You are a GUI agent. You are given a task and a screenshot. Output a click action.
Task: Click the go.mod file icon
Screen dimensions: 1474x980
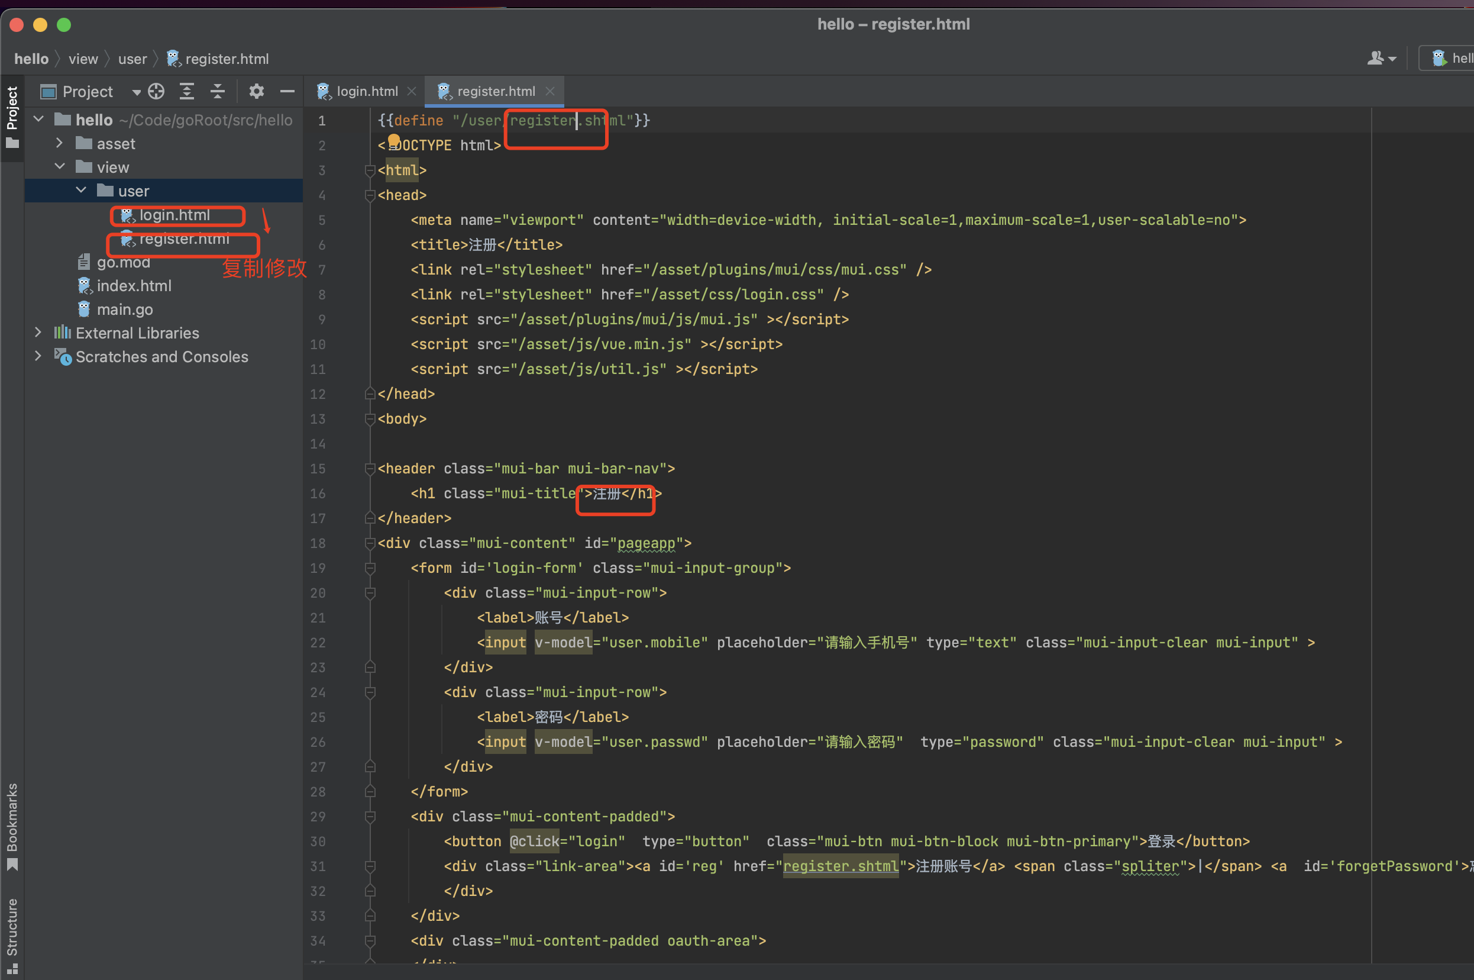coord(83,262)
